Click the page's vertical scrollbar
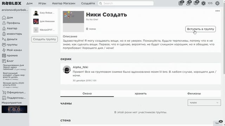The width and height of the screenshot is (225, 126). (224, 38)
